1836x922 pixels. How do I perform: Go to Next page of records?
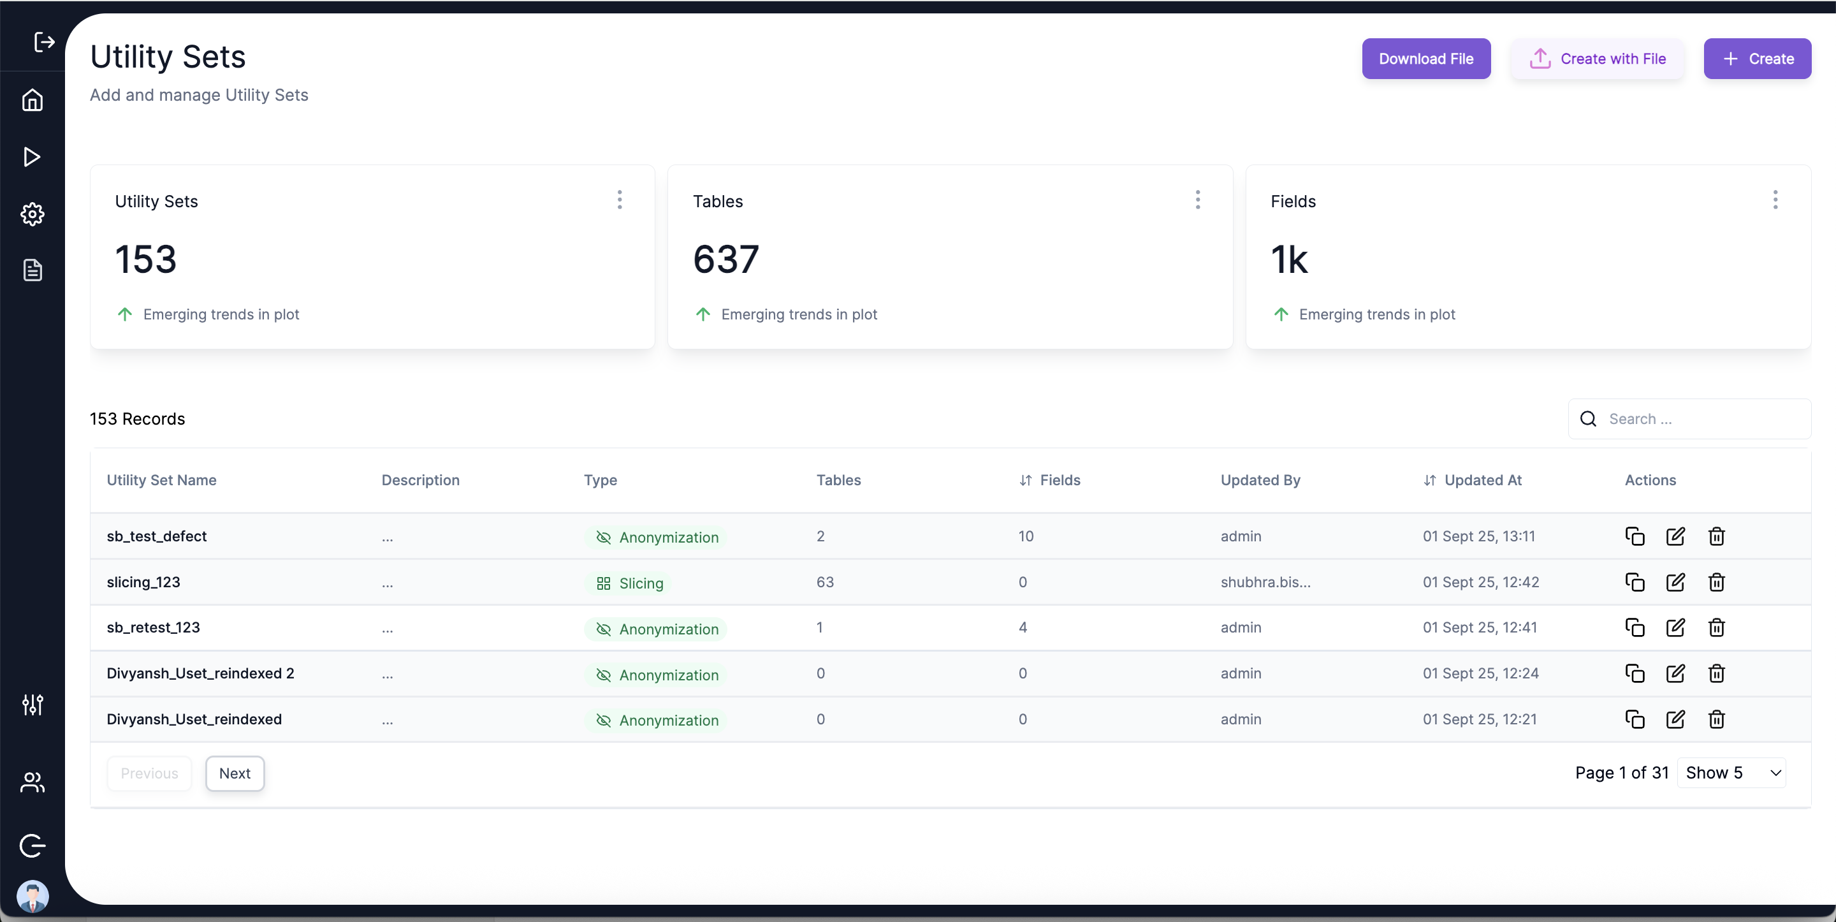click(x=235, y=773)
